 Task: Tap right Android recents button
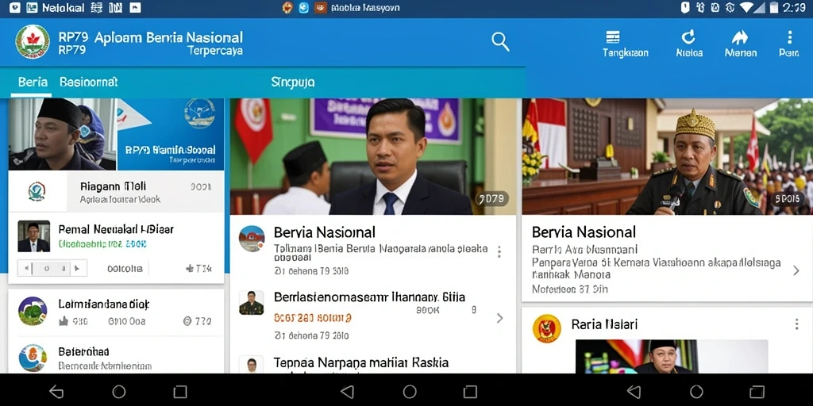(757, 392)
